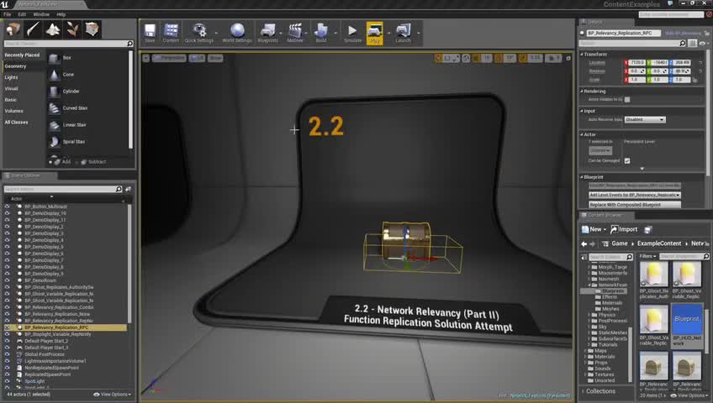Toggle visibility of BP_DemoDisplay_10 actor

point(7,213)
